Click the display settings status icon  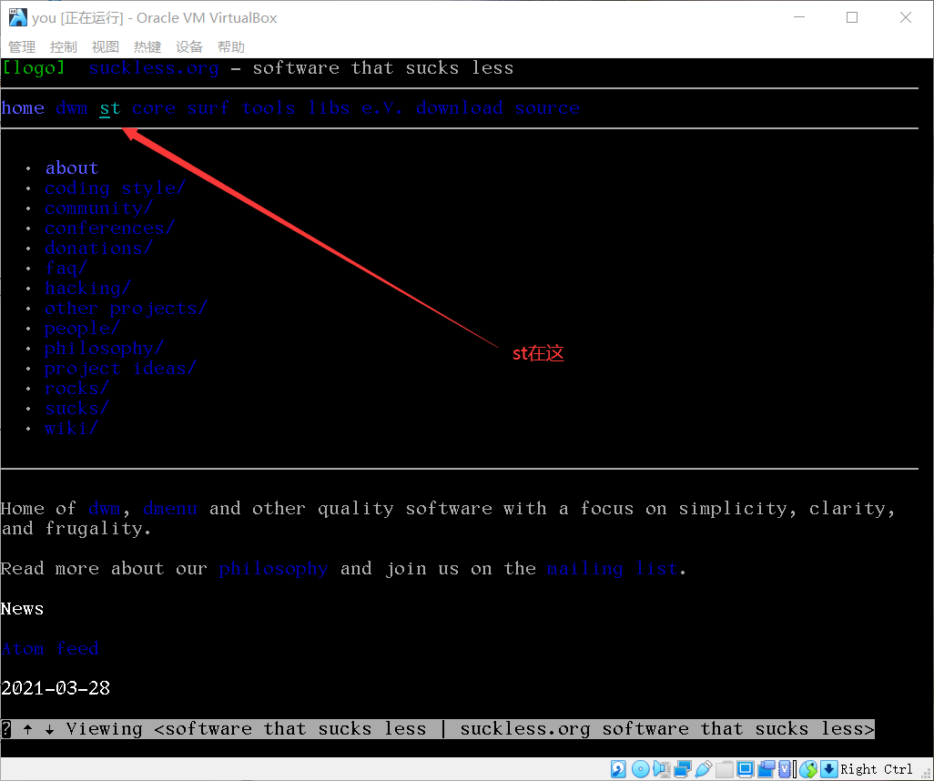point(745,769)
